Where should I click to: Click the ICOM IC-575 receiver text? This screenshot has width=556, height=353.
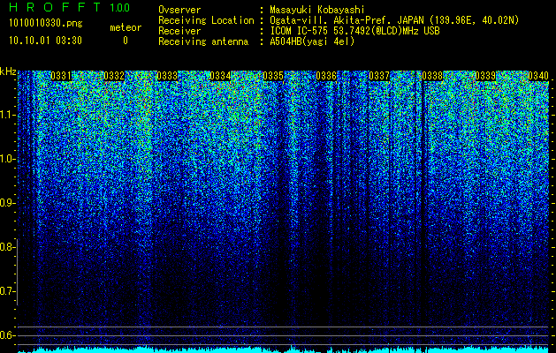(x=354, y=31)
